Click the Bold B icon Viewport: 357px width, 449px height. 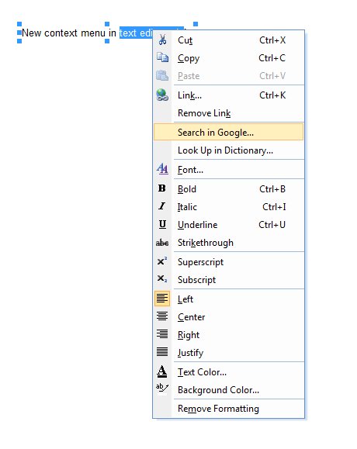162,188
